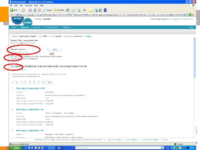This screenshot has height=150, width=200.
Task: Open the File menu
Action: pos(11,5)
